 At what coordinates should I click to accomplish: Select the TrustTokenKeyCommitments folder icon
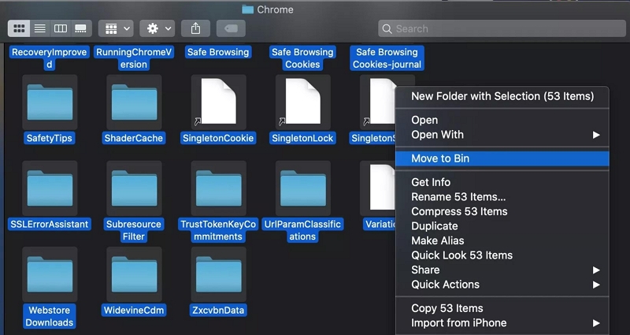[x=219, y=188]
